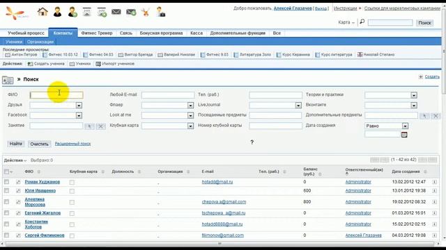Open the calendar icon for Дата создания
The width and height of the screenshot is (446, 250).
(404, 135)
